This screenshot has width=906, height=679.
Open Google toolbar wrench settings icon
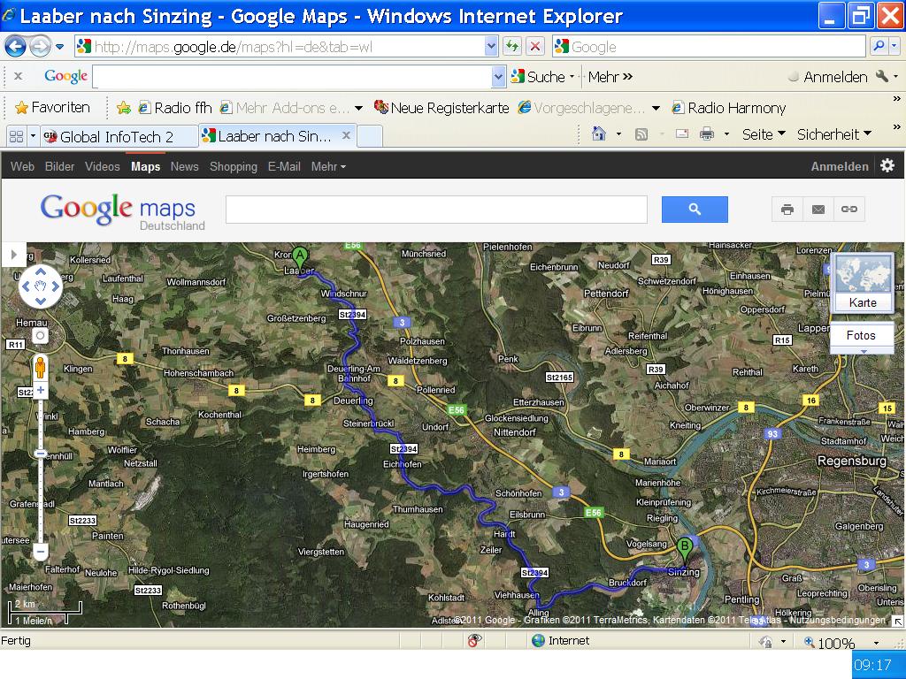pos(882,76)
